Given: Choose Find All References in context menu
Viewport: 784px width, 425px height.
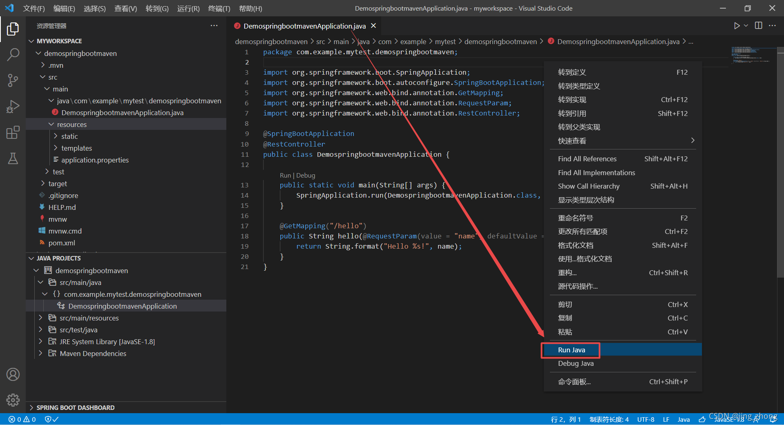Looking at the screenshot, I should point(623,159).
